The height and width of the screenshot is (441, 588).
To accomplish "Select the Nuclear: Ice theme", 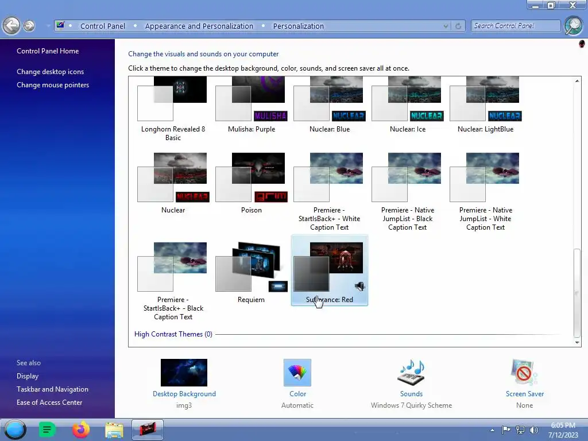I will 407,106.
